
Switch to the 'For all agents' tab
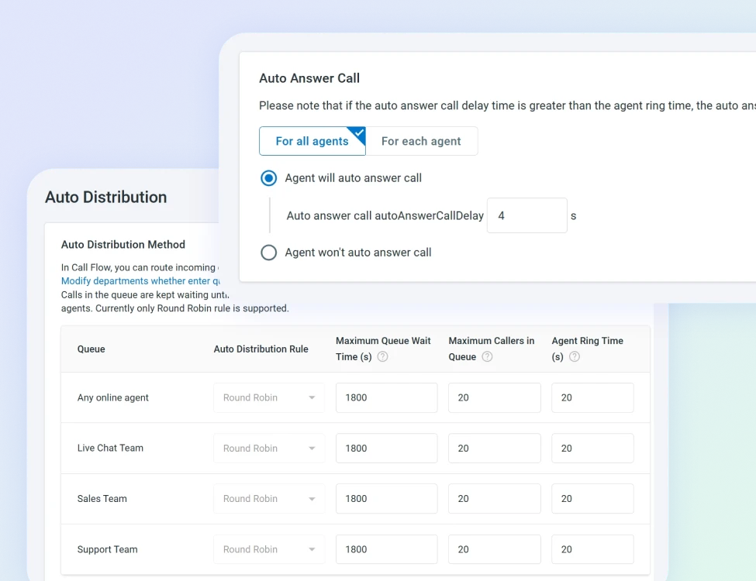[x=312, y=141]
